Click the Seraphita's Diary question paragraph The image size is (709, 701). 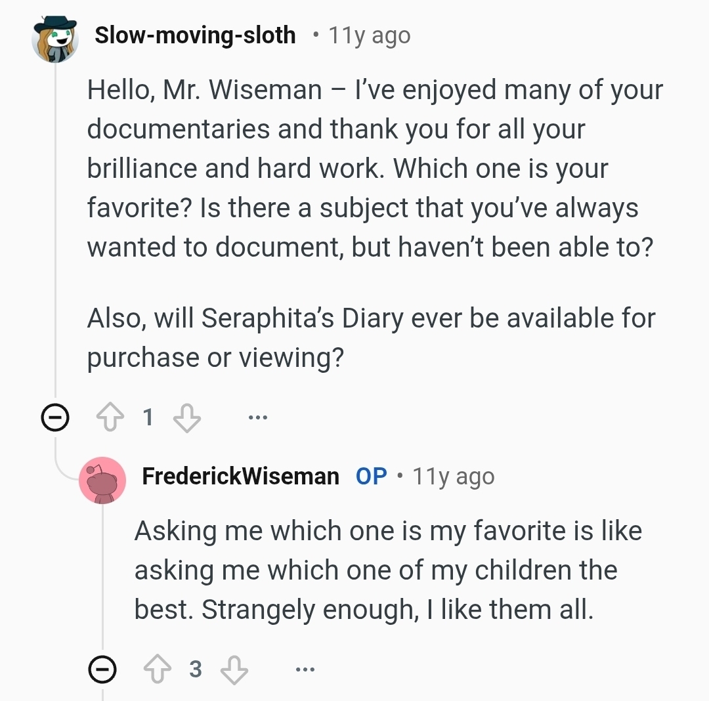pos(371,337)
